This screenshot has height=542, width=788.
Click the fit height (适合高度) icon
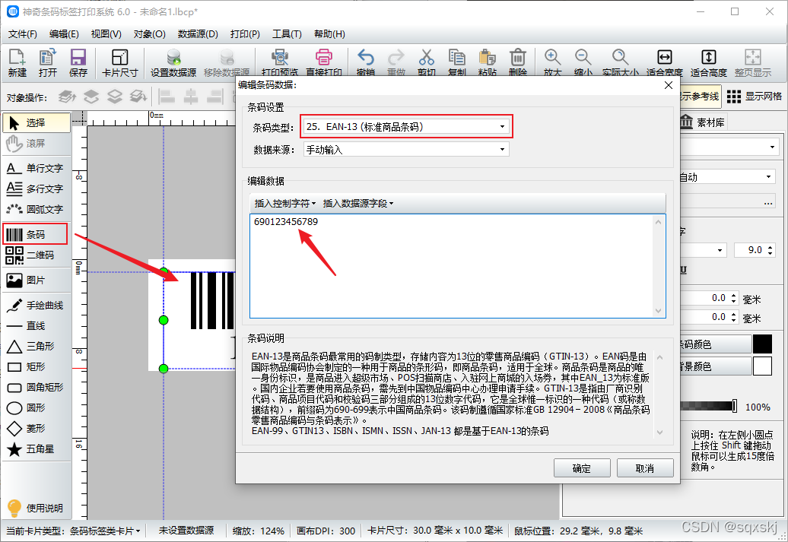[x=709, y=62]
